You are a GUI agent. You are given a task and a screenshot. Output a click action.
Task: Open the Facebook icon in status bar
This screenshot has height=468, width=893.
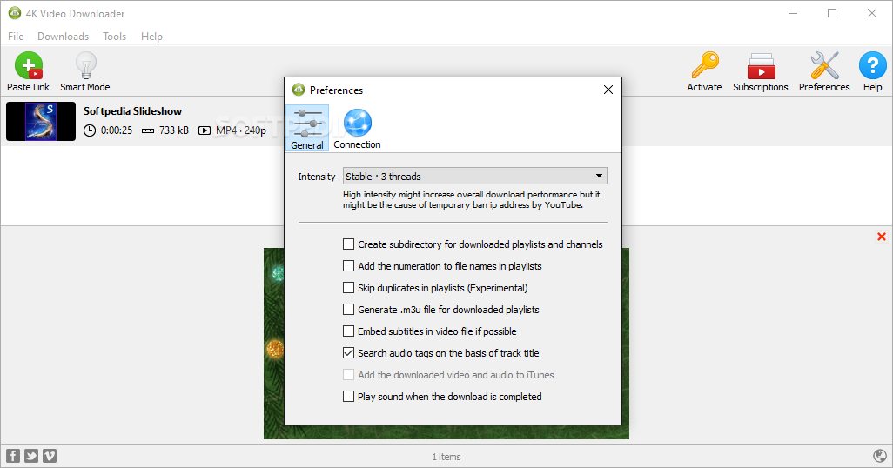coord(13,456)
